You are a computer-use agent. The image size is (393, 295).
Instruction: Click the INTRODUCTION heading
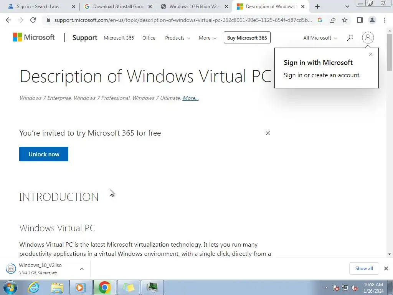(x=59, y=197)
